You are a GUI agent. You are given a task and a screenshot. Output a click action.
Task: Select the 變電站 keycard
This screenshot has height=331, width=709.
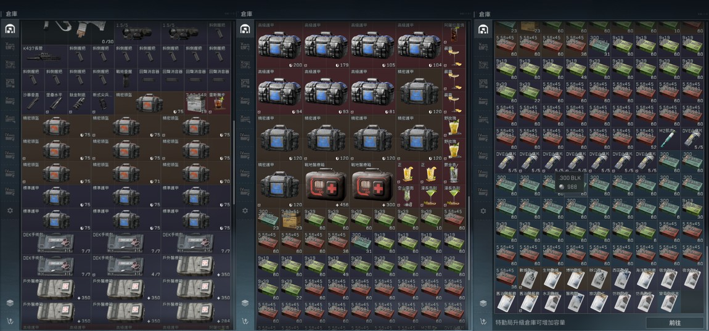click(669, 301)
